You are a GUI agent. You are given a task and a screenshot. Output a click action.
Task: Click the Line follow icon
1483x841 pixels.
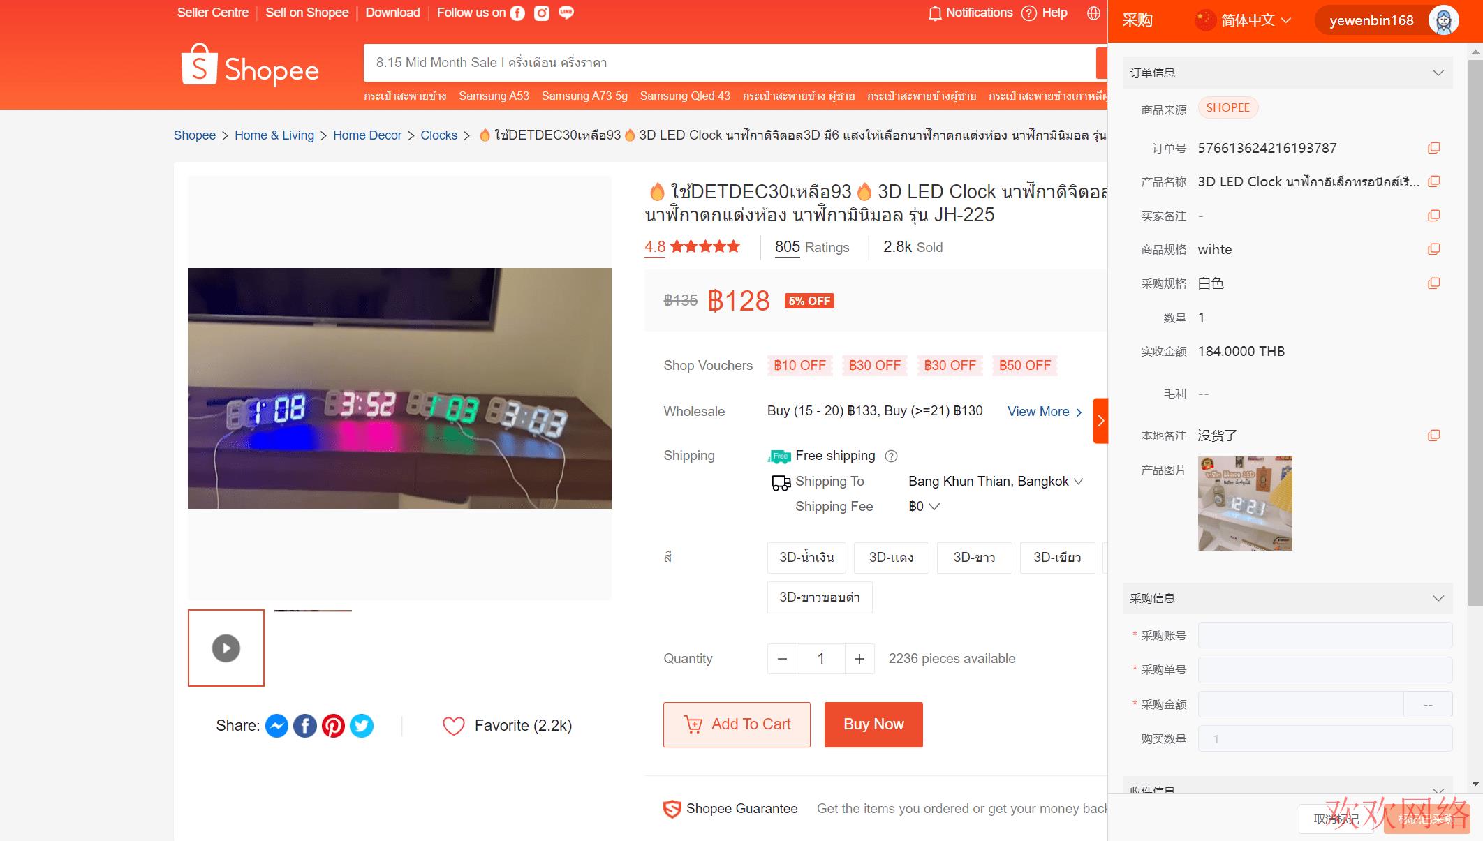[568, 13]
